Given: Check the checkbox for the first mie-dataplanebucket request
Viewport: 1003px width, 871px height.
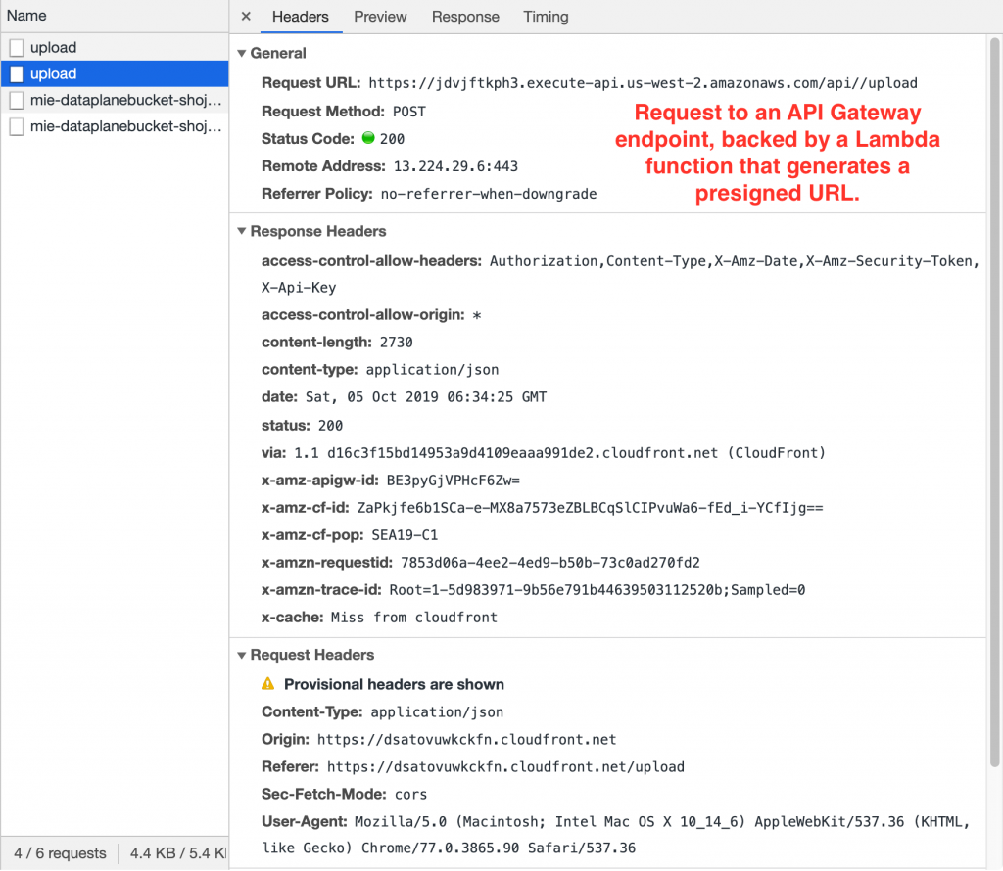Looking at the screenshot, I should (16, 99).
